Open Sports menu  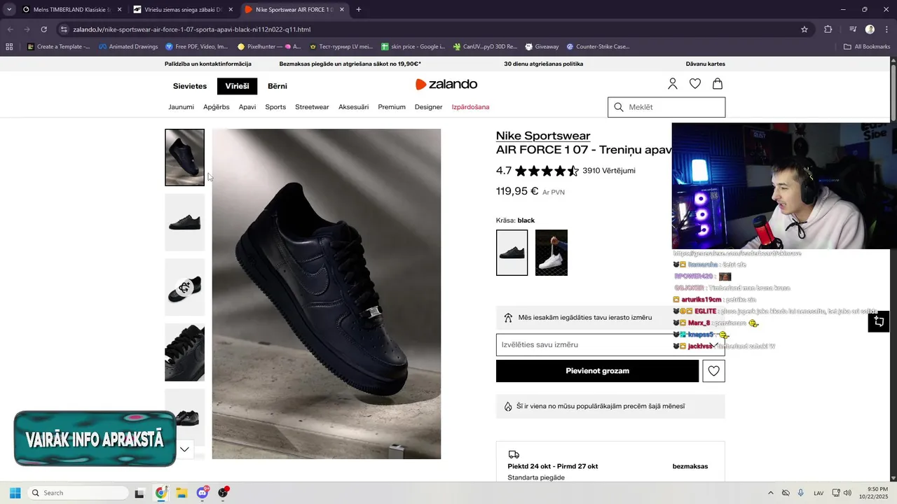275,107
